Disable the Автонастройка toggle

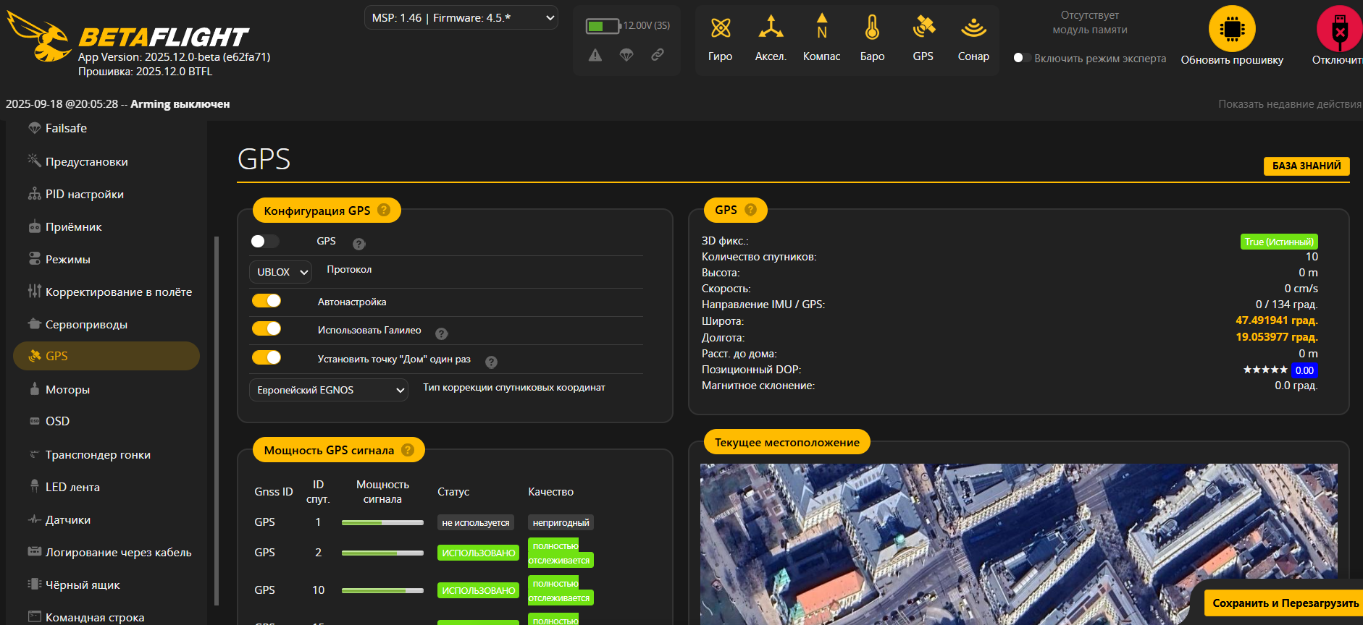pos(267,301)
